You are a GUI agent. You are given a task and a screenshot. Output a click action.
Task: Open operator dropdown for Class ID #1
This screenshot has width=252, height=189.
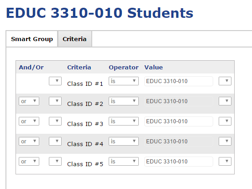124,81
